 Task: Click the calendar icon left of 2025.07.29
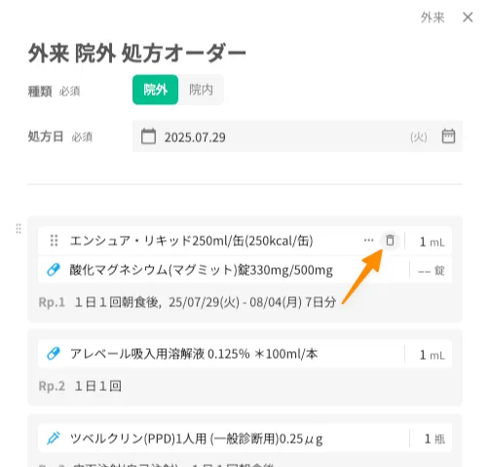pos(148,136)
